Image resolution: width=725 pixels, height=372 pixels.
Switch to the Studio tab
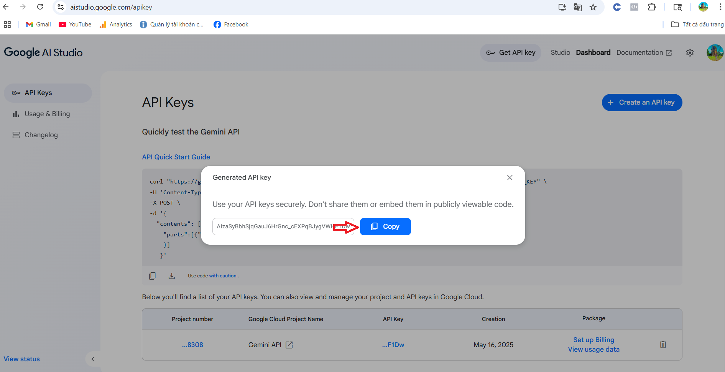(560, 52)
